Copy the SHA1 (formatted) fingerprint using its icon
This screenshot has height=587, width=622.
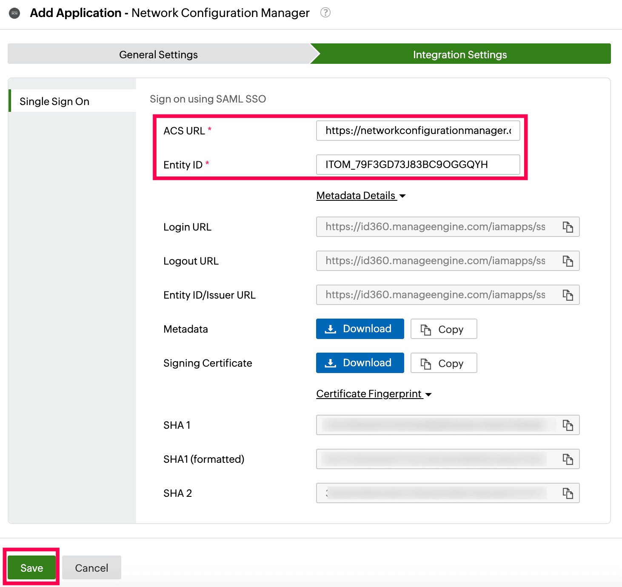(x=568, y=459)
